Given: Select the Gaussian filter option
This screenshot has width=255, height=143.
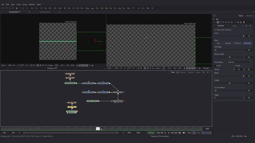Looking at the screenshot, I should click(x=247, y=43).
